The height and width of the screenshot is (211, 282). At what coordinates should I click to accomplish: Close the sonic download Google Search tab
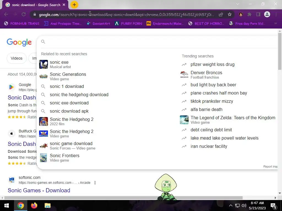(64, 5)
